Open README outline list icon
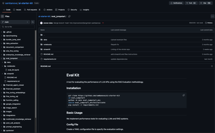This screenshot has width=215, height=133. click(x=212, y=66)
